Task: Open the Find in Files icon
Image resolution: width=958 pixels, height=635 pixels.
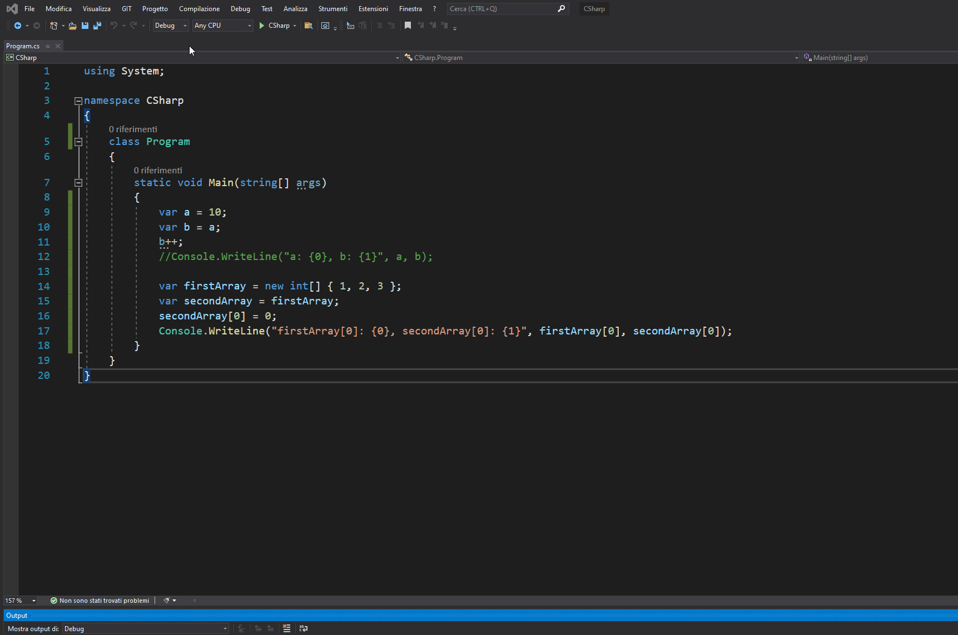Action: tap(309, 26)
